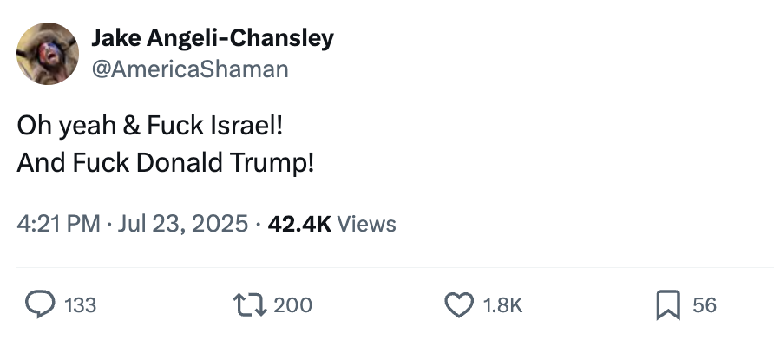This screenshot has height=340, width=774.
Task: Click the 1.8K likes count
Action: (x=503, y=305)
